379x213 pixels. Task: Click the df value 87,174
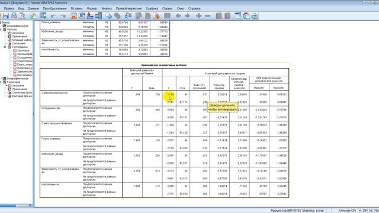coord(184,102)
